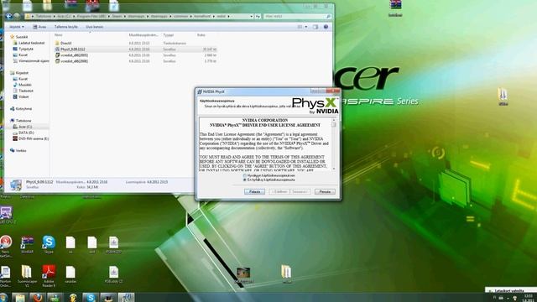This screenshot has height=302, width=537.
Task: Click the Peruuta cancel button in installer
Action: 325,192
